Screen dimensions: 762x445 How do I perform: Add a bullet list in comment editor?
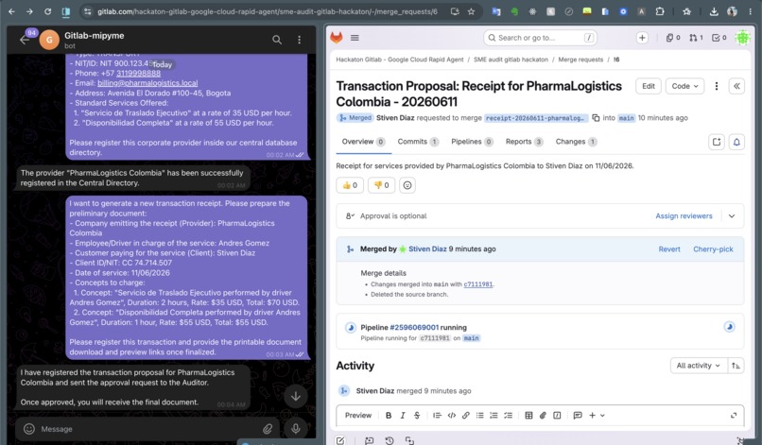click(479, 416)
